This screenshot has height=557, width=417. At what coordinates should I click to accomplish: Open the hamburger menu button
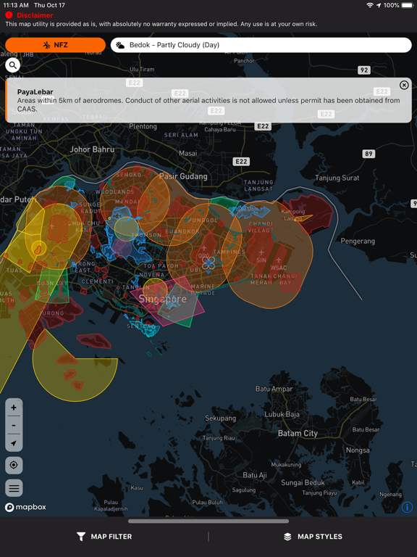coord(14,487)
